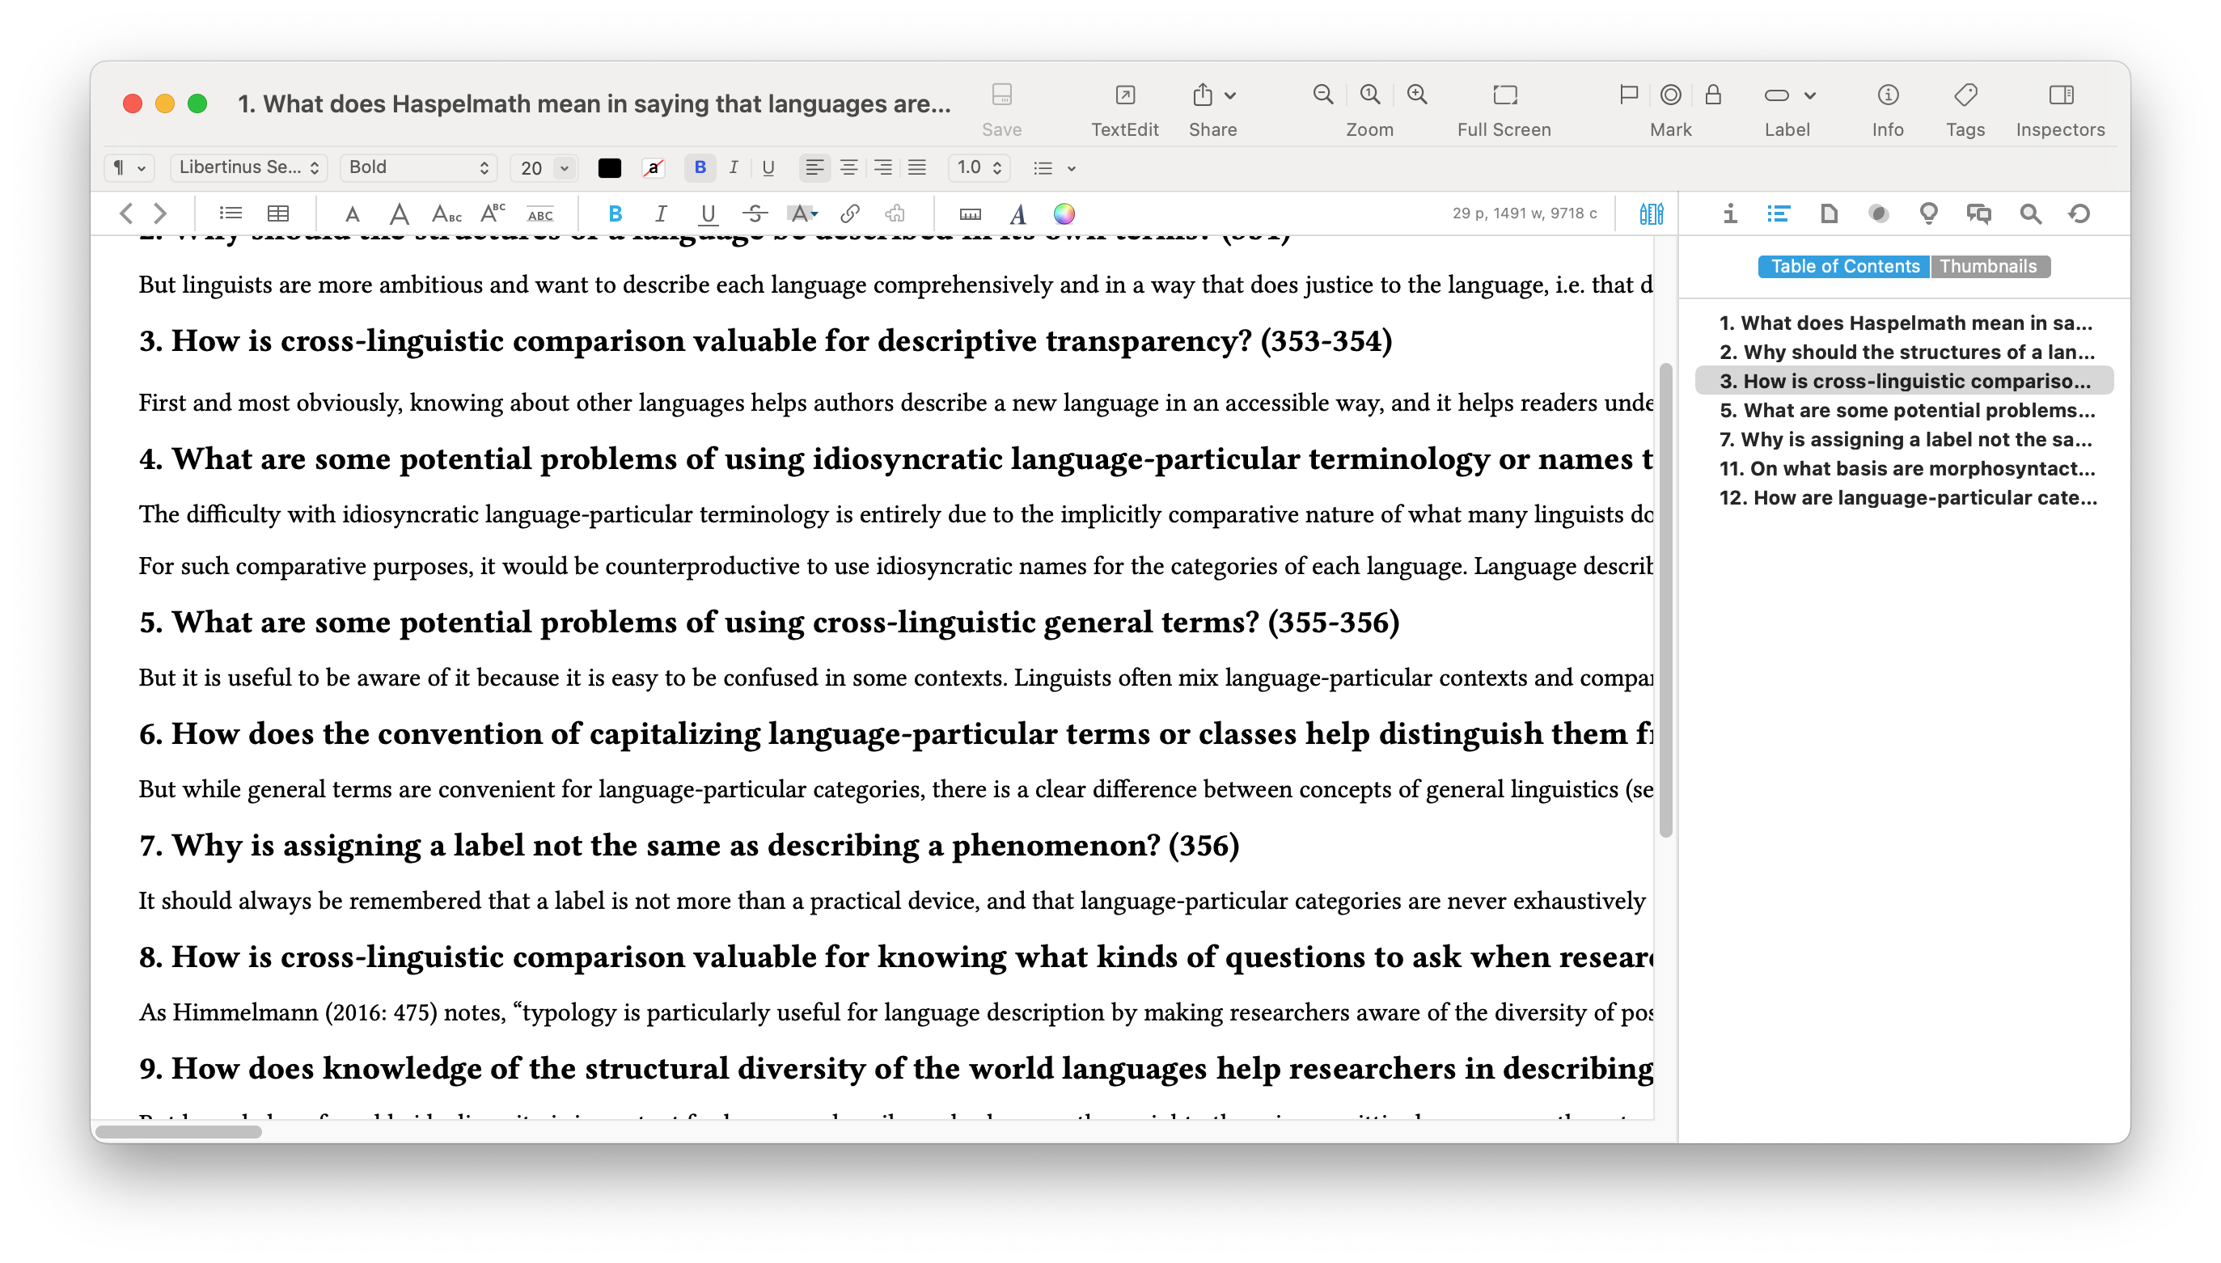Jump to heading 7 in contents
This screenshot has width=2221, height=1263.
[x=1906, y=439]
